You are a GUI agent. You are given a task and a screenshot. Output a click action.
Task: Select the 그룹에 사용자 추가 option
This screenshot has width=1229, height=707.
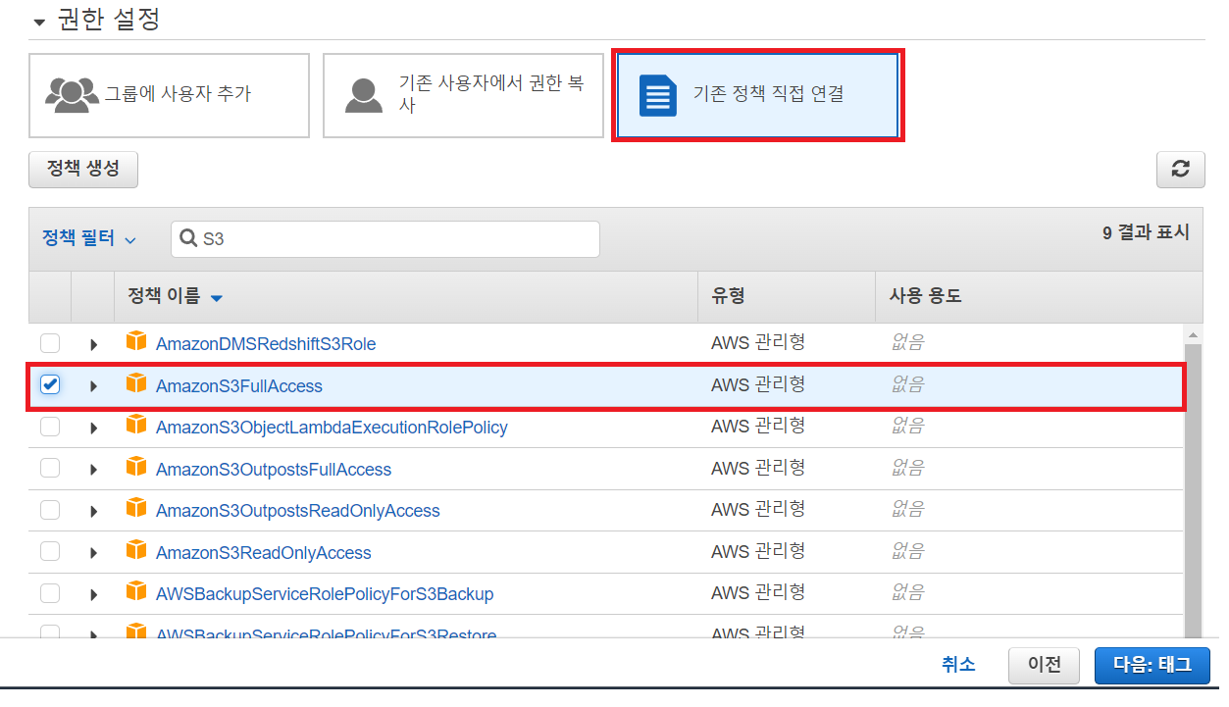[x=169, y=95]
